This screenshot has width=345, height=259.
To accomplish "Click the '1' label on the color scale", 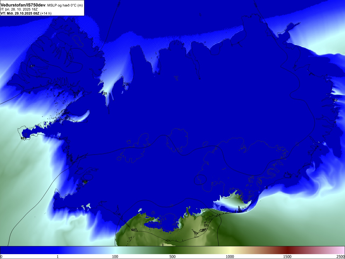I will [57, 257].
